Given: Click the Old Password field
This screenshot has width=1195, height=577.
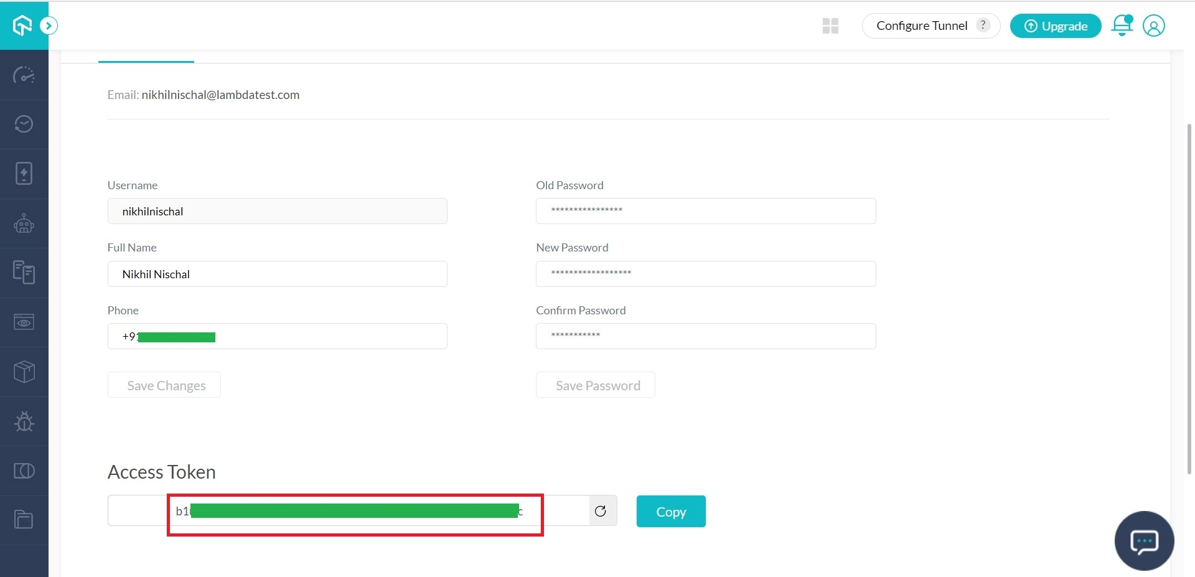Looking at the screenshot, I should point(705,211).
